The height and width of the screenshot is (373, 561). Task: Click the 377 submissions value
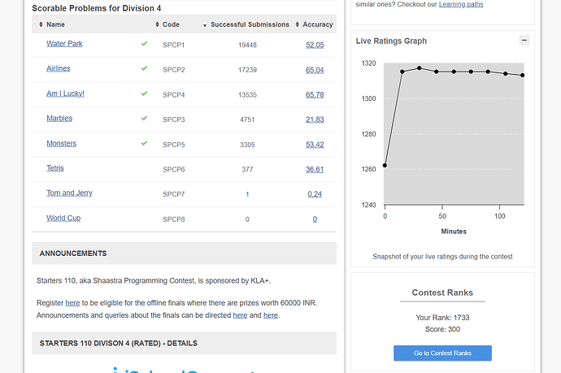[x=247, y=170]
